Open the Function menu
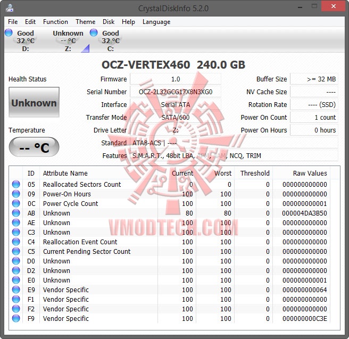 [x=55, y=22]
